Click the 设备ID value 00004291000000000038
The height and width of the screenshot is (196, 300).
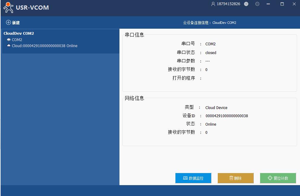pyautogui.click(x=227, y=116)
